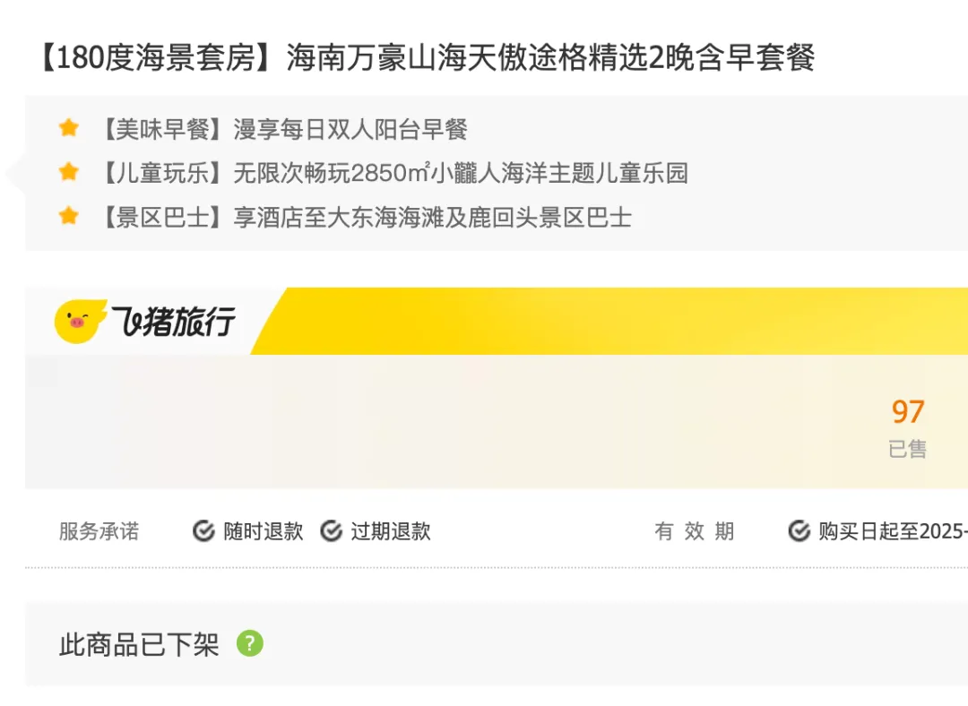Image resolution: width=968 pixels, height=706 pixels.
Task: Click the 服务承诺 label
Action: [99, 531]
